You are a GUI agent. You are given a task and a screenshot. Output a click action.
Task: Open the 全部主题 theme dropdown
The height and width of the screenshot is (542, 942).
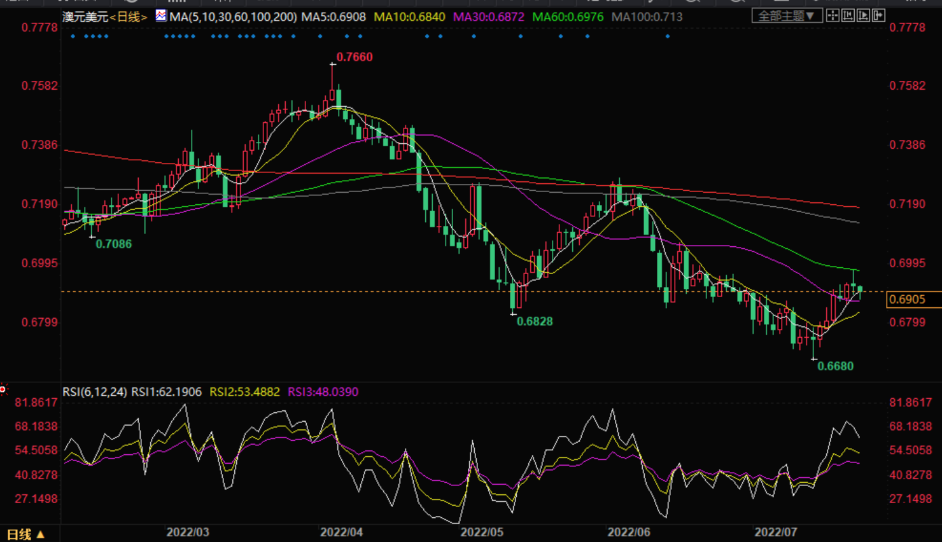786,16
